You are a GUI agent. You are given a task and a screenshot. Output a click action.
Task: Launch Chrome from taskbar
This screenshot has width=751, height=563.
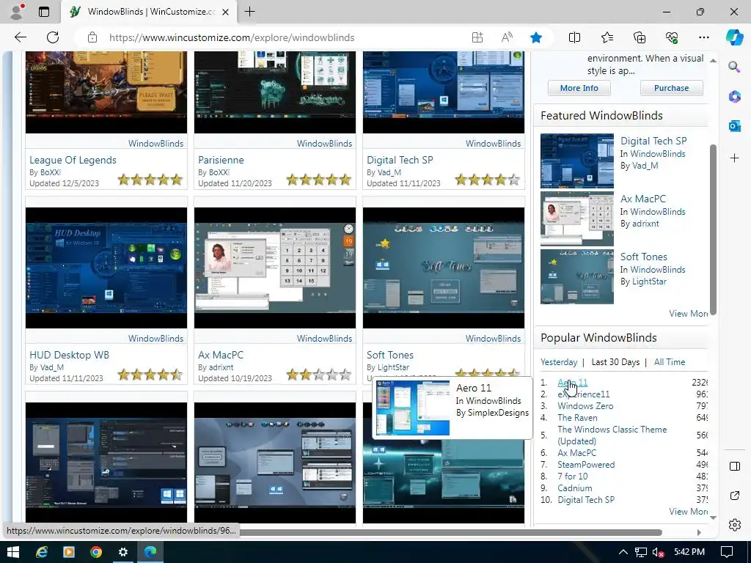96,552
